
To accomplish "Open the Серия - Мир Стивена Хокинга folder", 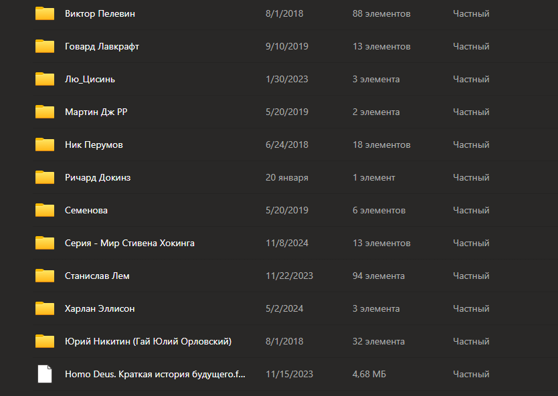I will [130, 243].
